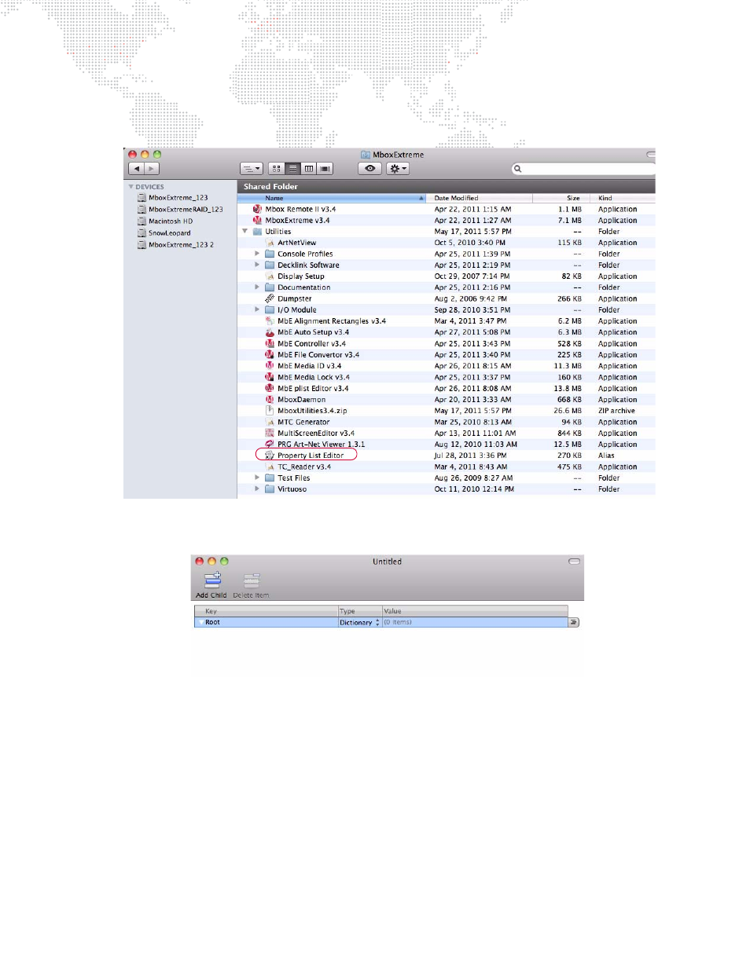Open the Dictionary type dropdown

[359, 622]
